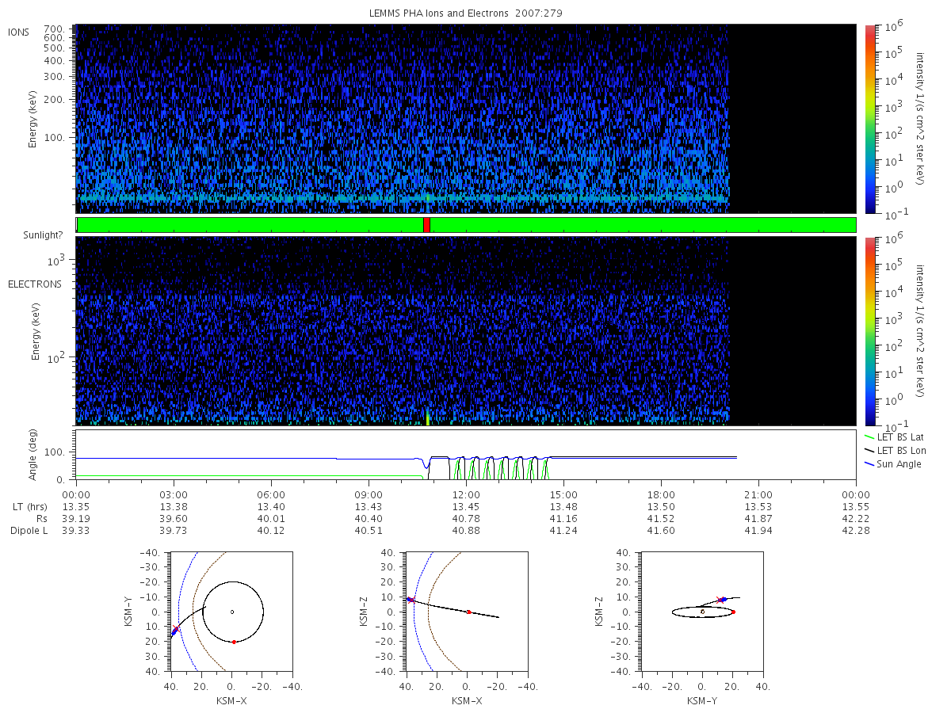Click the plot title LEMMS PHA Ions and Electrons
This screenshot has width=951, height=713.
pos(466,13)
